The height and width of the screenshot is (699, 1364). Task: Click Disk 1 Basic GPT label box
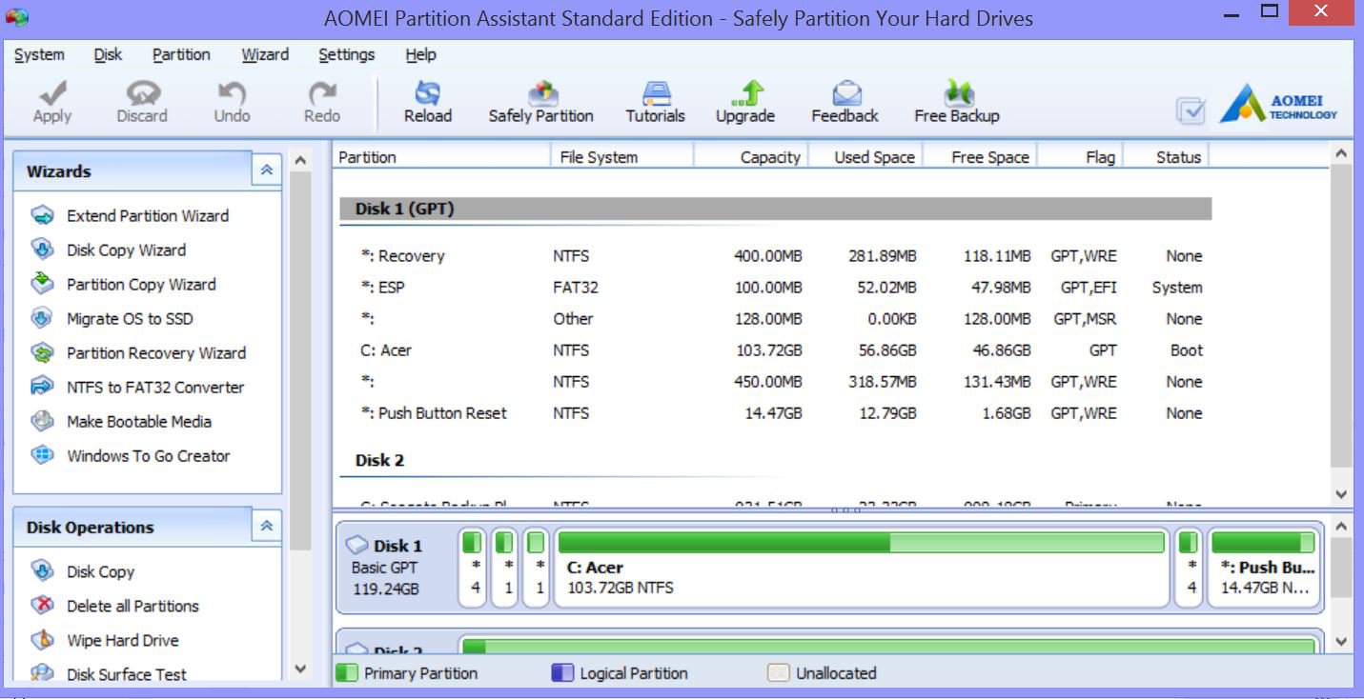[396, 568]
